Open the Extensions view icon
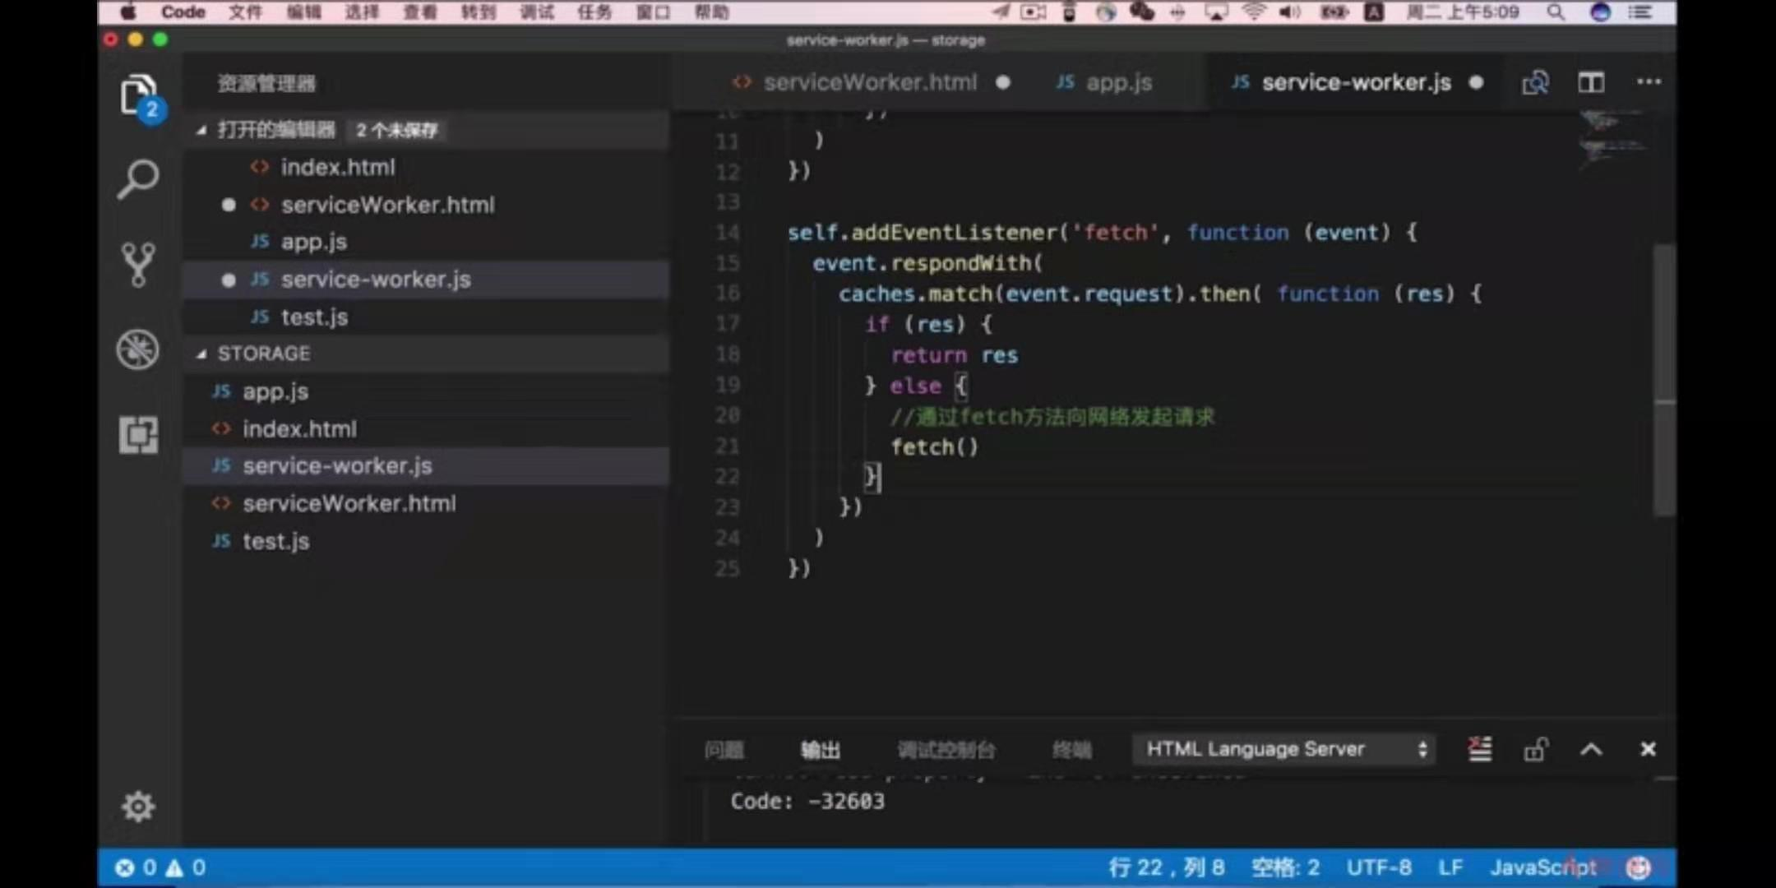 tap(137, 435)
